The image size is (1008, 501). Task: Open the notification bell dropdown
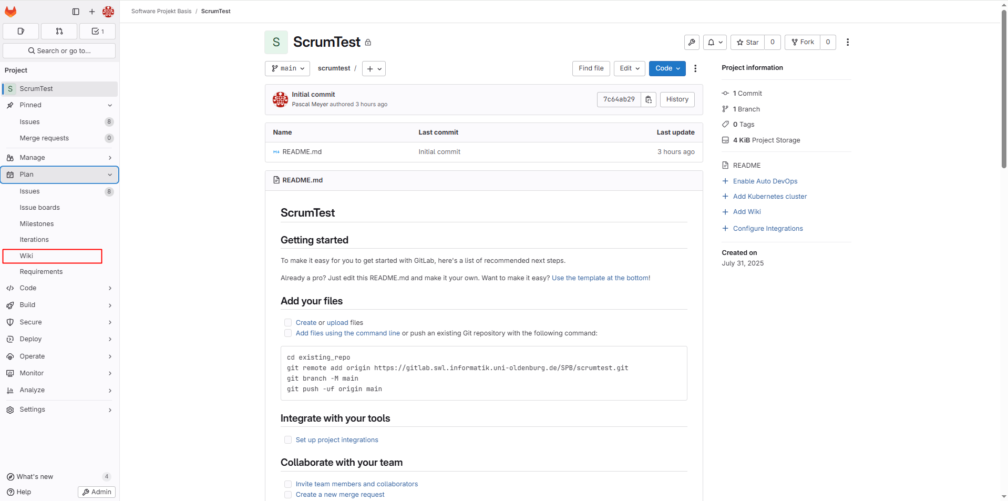point(715,42)
